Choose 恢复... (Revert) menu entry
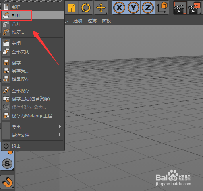Screen dimensions: 203x191 click(x=33, y=32)
